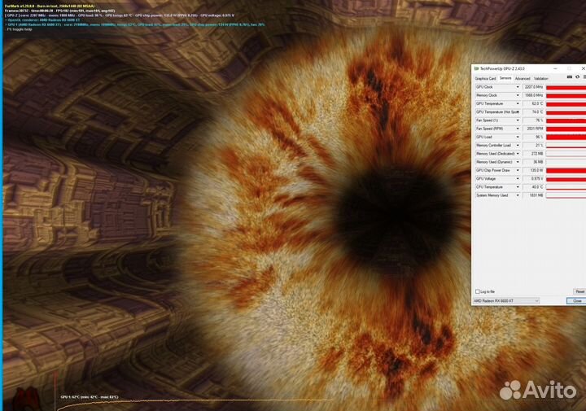Click the Close button in GPU-Z
Image resolution: width=586 pixels, height=411 pixels.
pyautogui.click(x=577, y=301)
